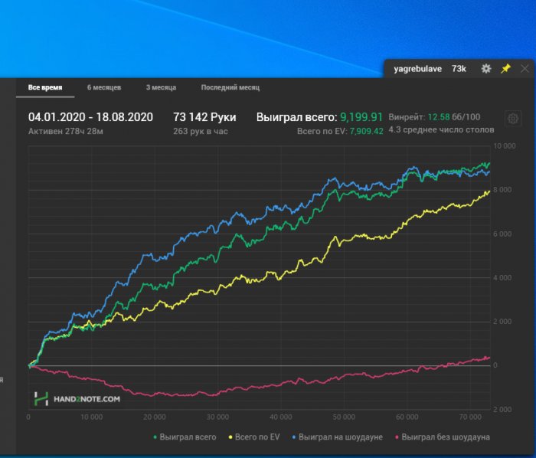Viewport: 536px width, 458px height.
Task: Click date range 04.01.2020 - 18.08.2020
Action: tap(90, 117)
